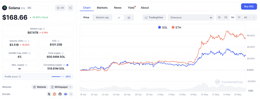Switch to candlestick chart icon
Viewport: 260px width, 99px height.
[129, 17]
